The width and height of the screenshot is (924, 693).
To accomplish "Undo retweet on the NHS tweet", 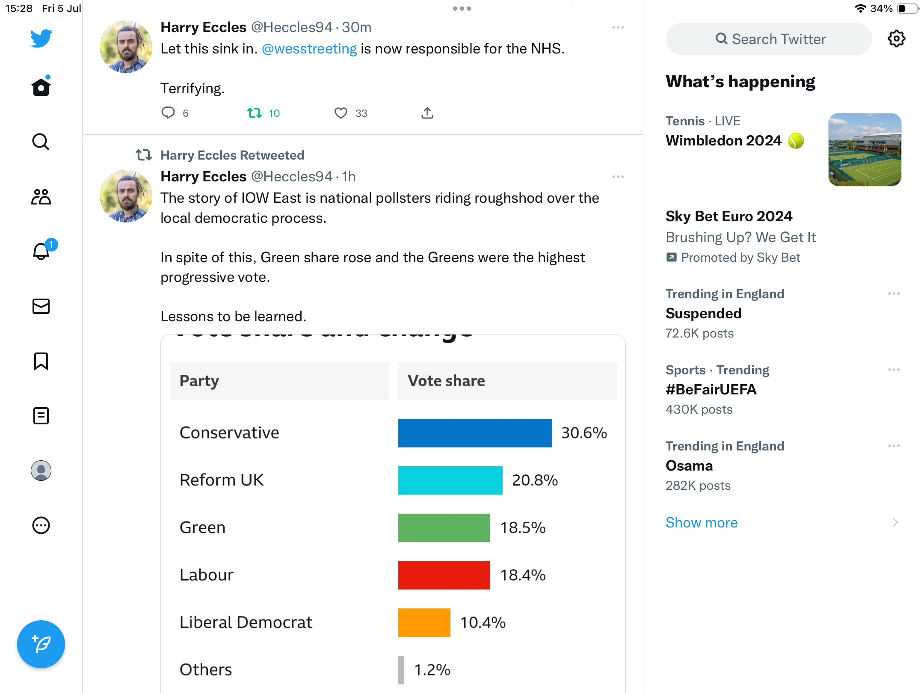I will (x=255, y=113).
